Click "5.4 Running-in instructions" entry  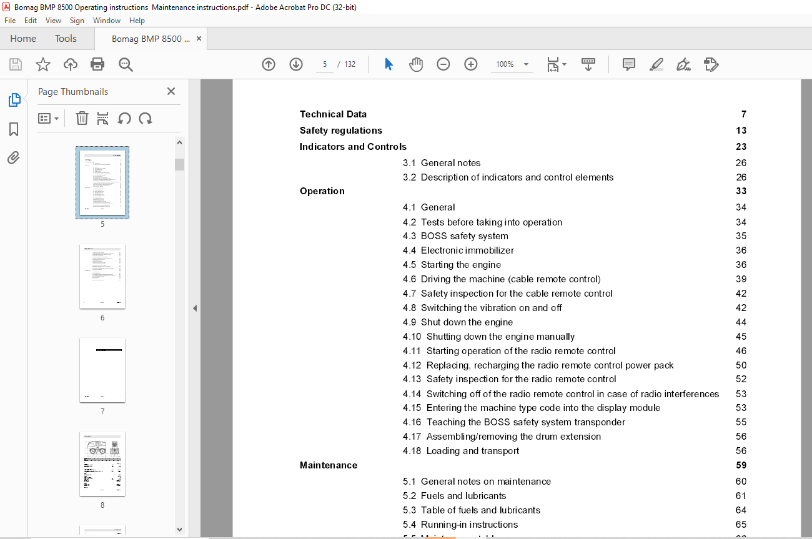(x=460, y=525)
